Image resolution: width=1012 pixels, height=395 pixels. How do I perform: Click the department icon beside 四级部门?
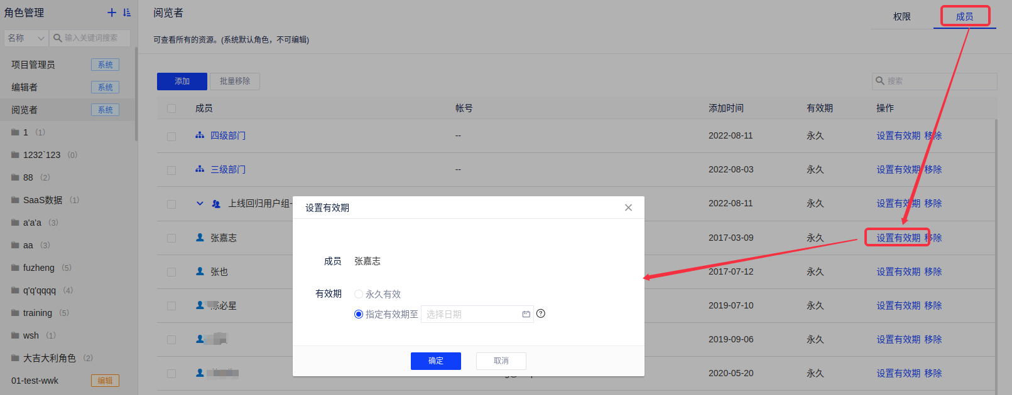tap(200, 135)
